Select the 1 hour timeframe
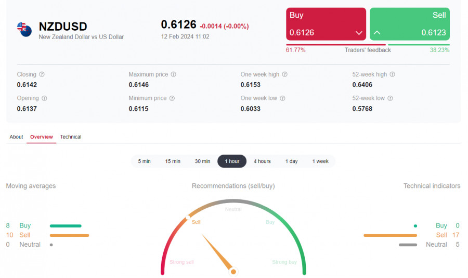The image size is (468, 278). pos(232,161)
